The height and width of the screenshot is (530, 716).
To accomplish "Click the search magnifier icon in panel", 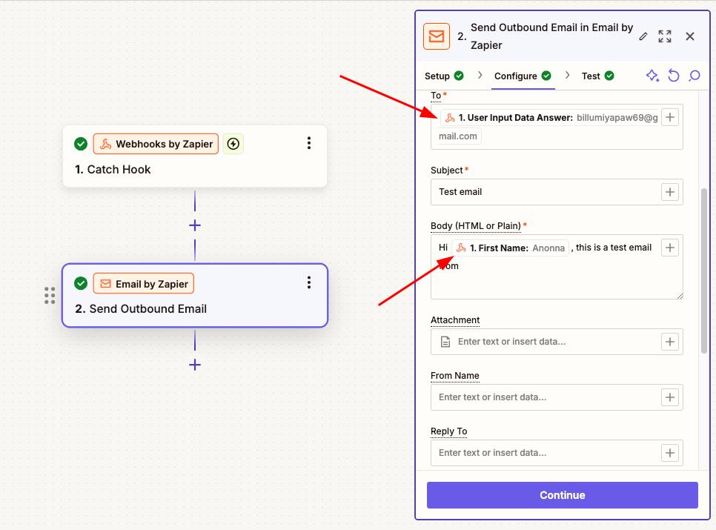I will [x=695, y=76].
